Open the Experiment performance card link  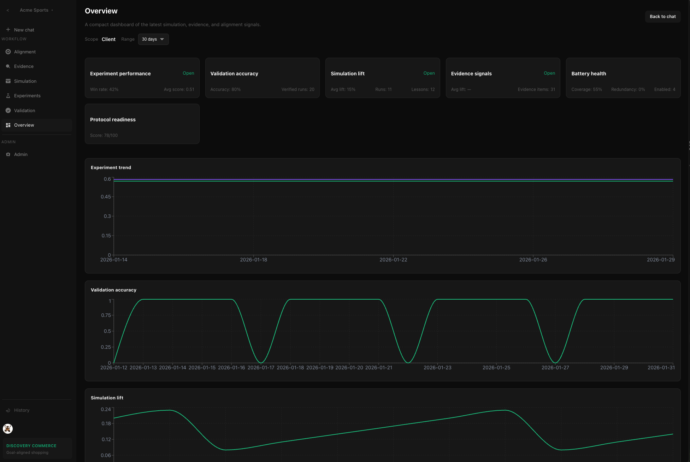click(x=188, y=73)
